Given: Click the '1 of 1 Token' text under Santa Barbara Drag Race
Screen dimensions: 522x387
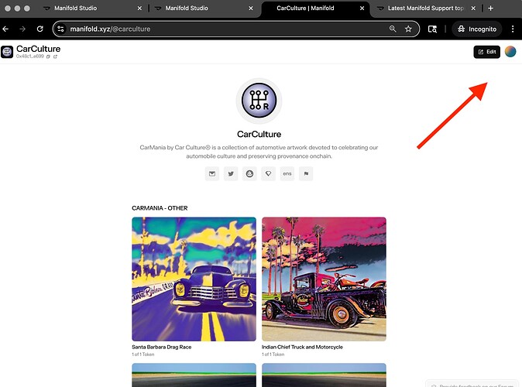Looking at the screenshot, I should (143, 354).
